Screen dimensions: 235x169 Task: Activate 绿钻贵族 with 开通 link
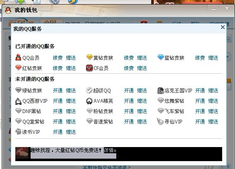(x=58, y=90)
